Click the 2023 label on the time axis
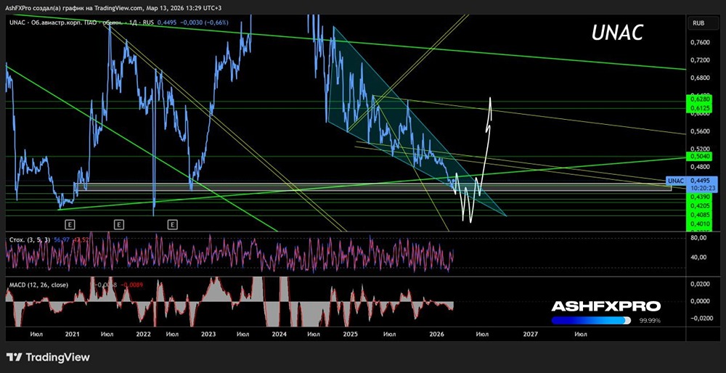The image size is (726, 373). tap(208, 334)
